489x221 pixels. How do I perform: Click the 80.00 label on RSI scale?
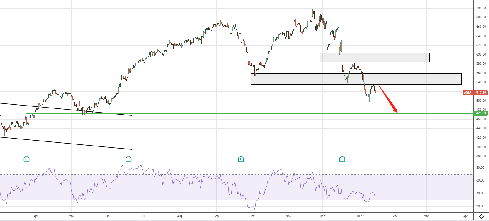[480, 168]
